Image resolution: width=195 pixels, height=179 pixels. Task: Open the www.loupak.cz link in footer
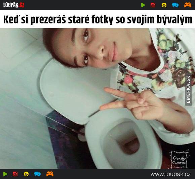pos(170,174)
